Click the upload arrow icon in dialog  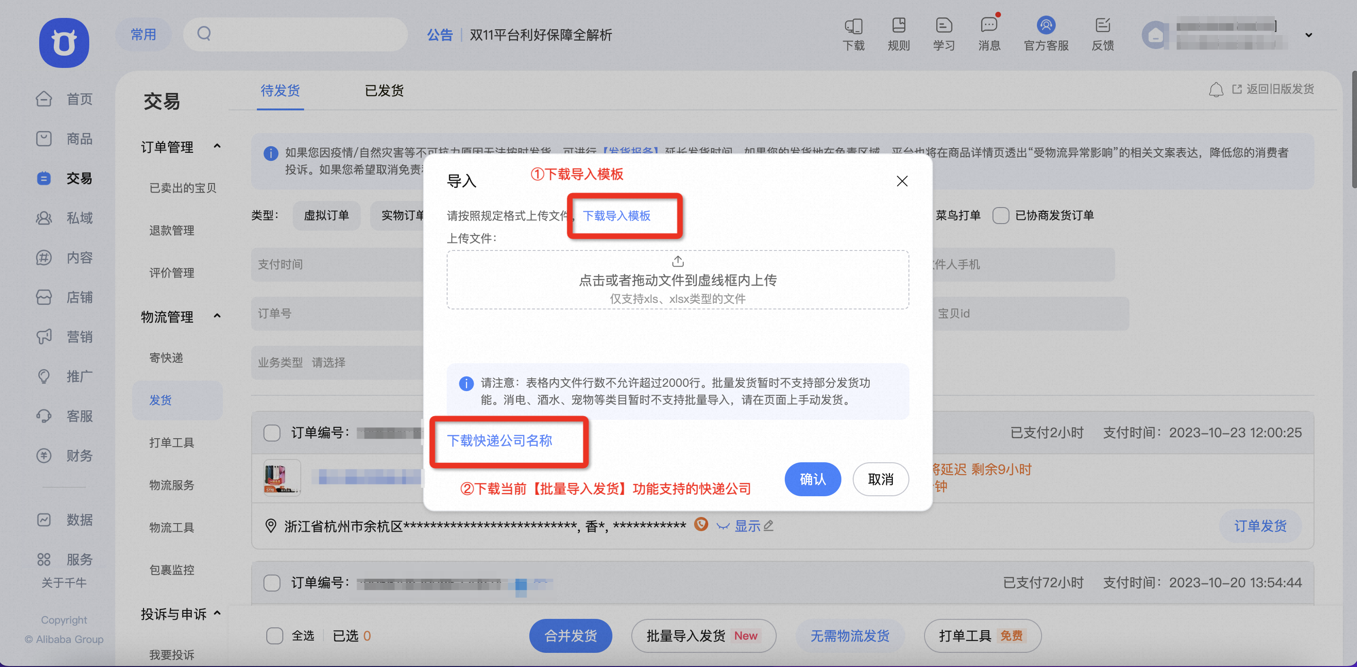point(678,261)
